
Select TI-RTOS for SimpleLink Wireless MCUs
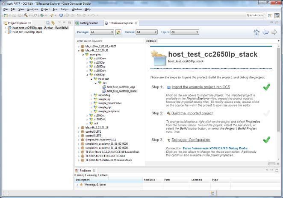(x=109, y=160)
